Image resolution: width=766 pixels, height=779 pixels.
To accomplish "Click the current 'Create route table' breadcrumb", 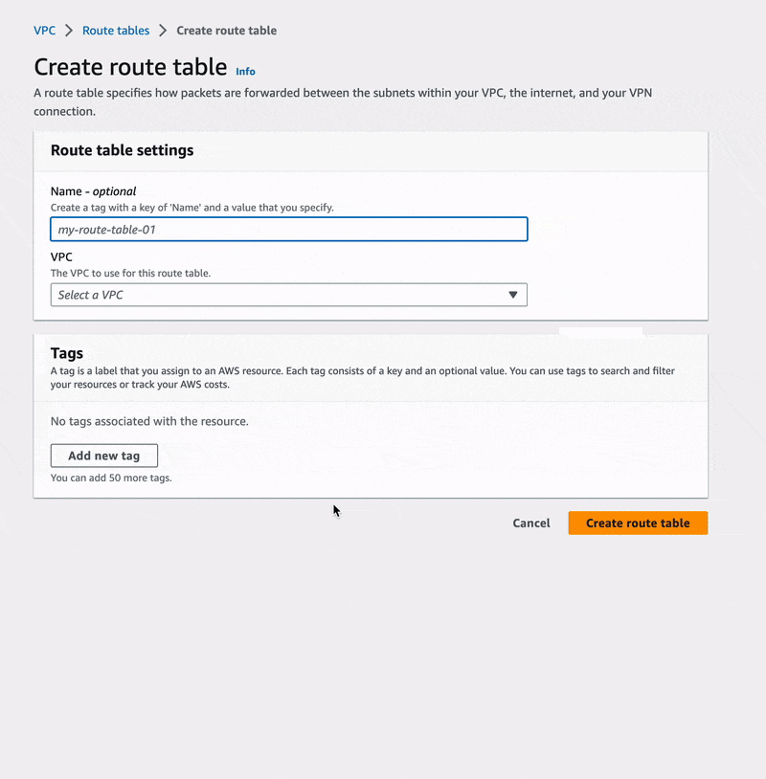I will pyautogui.click(x=227, y=31).
